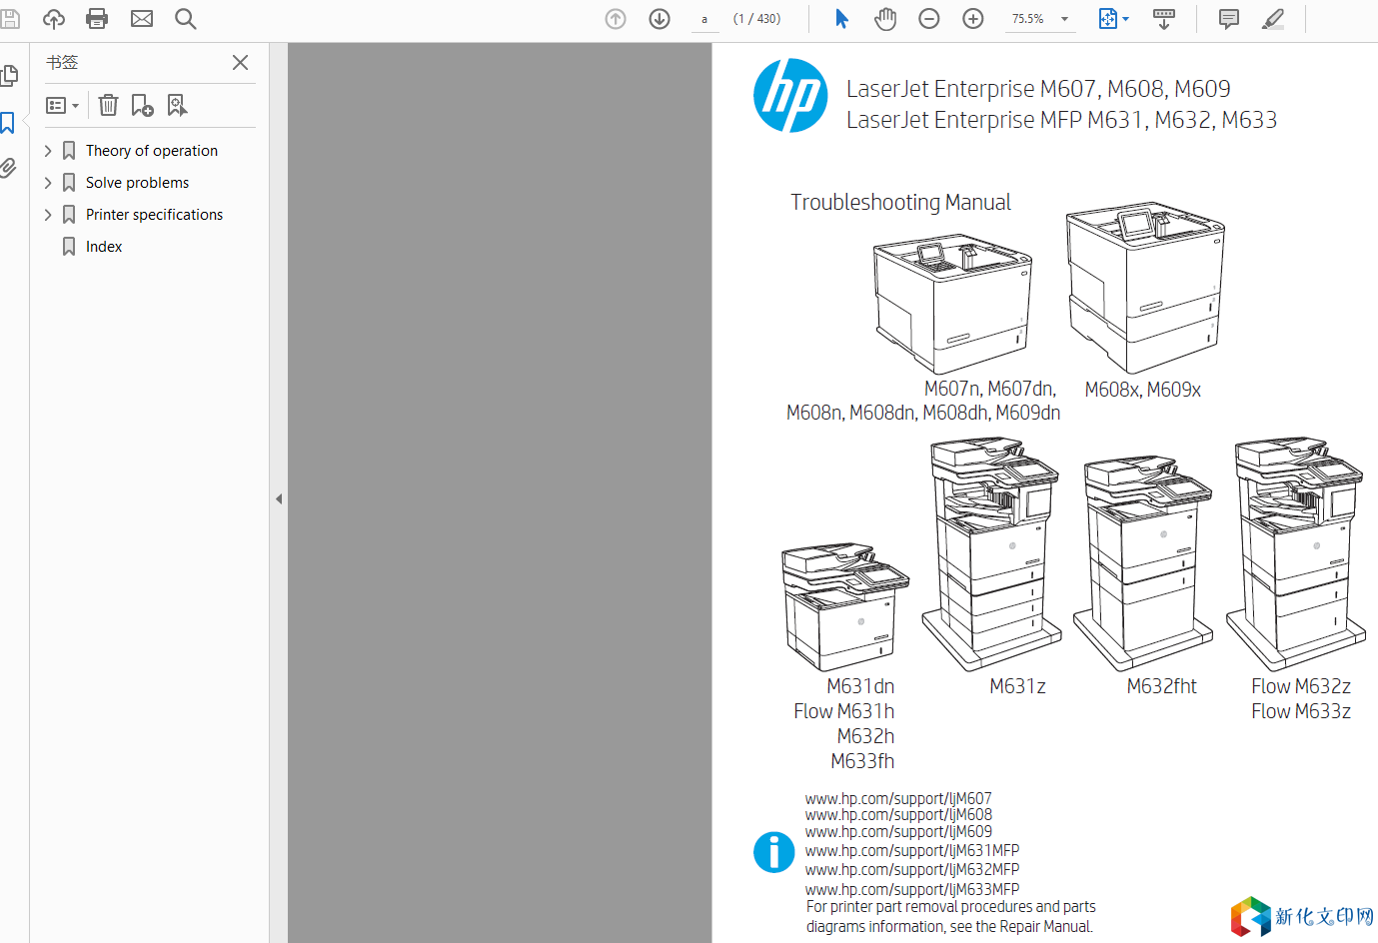Image resolution: width=1378 pixels, height=943 pixels.
Task: Delete selected bookmark with trash icon
Action: tap(109, 105)
